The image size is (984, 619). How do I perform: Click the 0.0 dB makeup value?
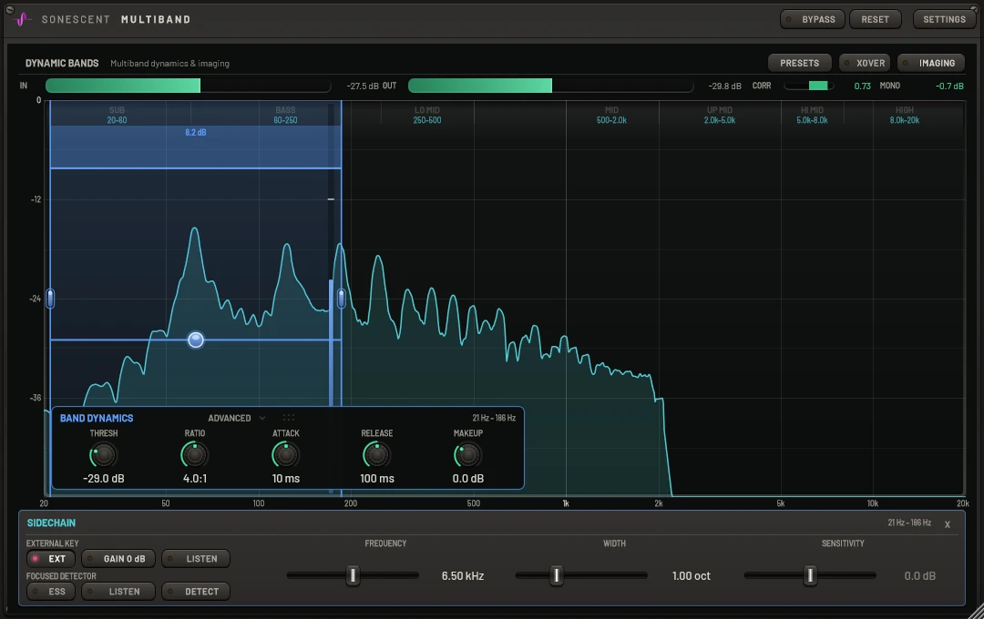(468, 479)
